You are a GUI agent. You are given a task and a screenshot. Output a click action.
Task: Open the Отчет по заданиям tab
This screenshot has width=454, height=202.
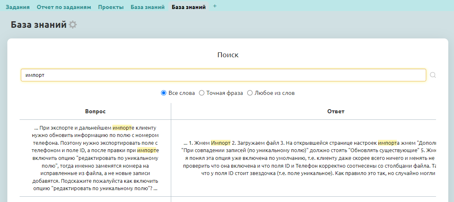64,7
